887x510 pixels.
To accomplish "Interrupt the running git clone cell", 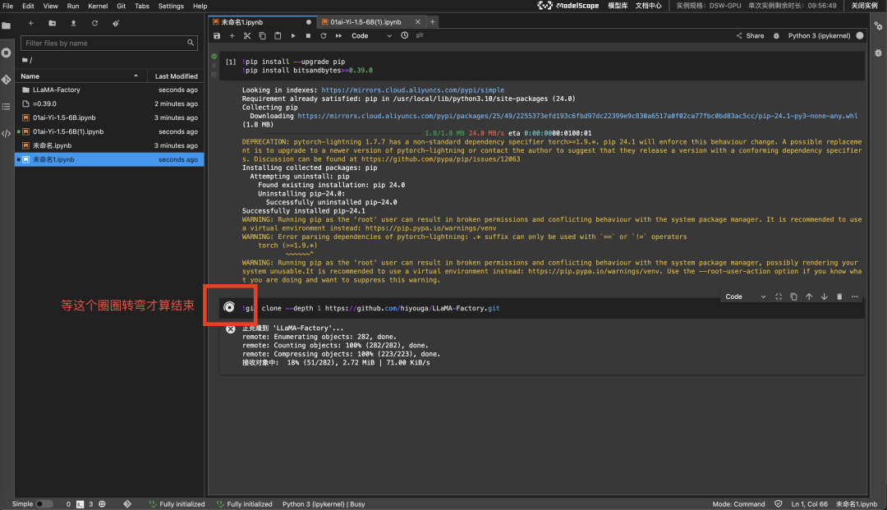I will [x=229, y=307].
